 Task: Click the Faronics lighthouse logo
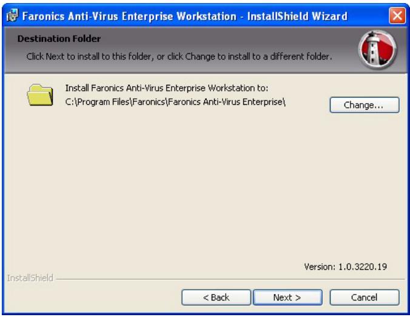[378, 48]
